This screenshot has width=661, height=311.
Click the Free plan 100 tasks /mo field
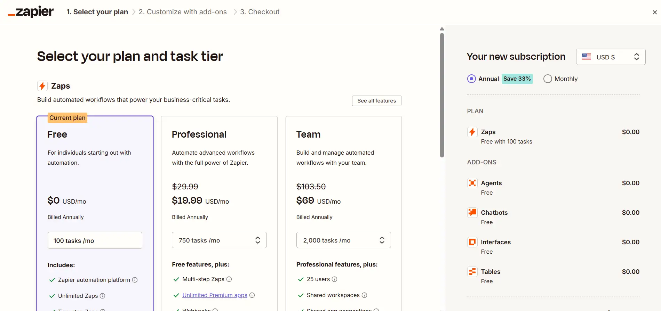95,240
